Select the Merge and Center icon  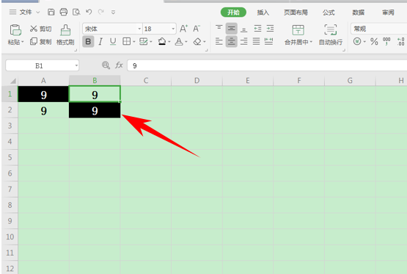coord(298,30)
